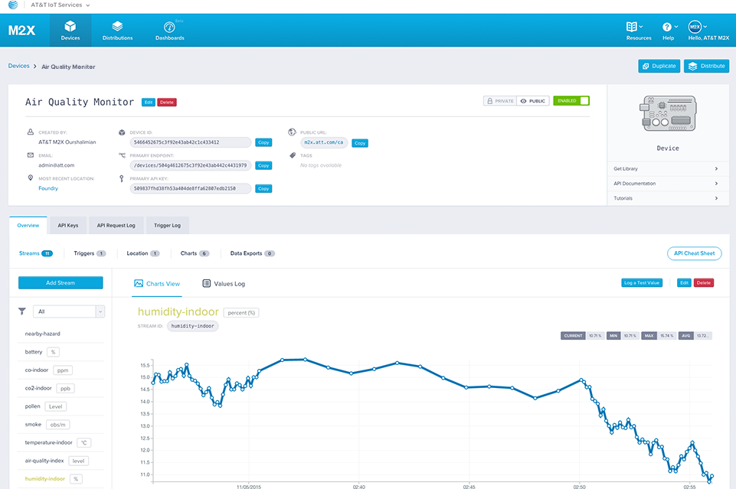This screenshot has width=736, height=489.
Task: Set device visibility to Public
Action: [x=533, y=101]
